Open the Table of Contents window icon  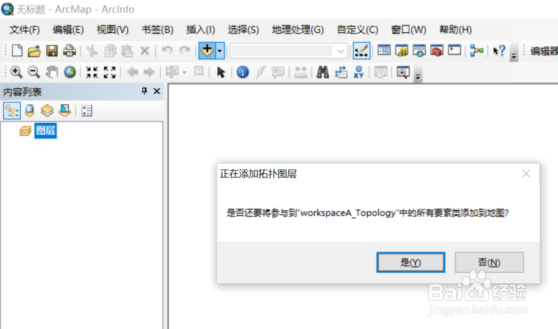[384, 51]
